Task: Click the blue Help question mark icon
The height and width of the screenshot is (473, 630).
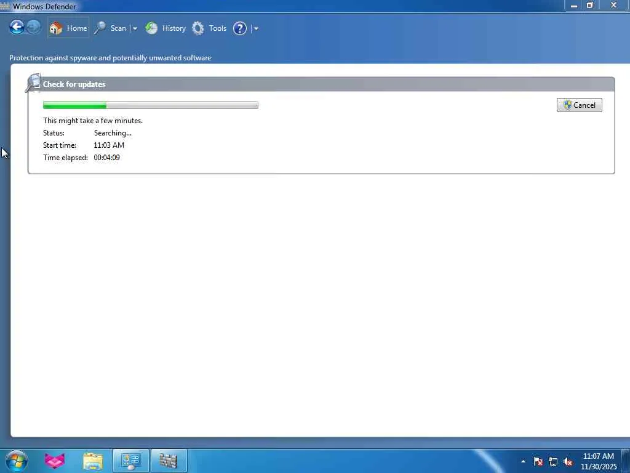Action: [240, 28]
